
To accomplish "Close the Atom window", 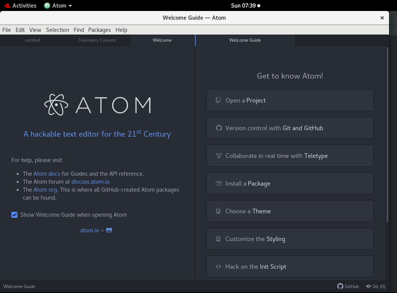I will tap(382, 18).
